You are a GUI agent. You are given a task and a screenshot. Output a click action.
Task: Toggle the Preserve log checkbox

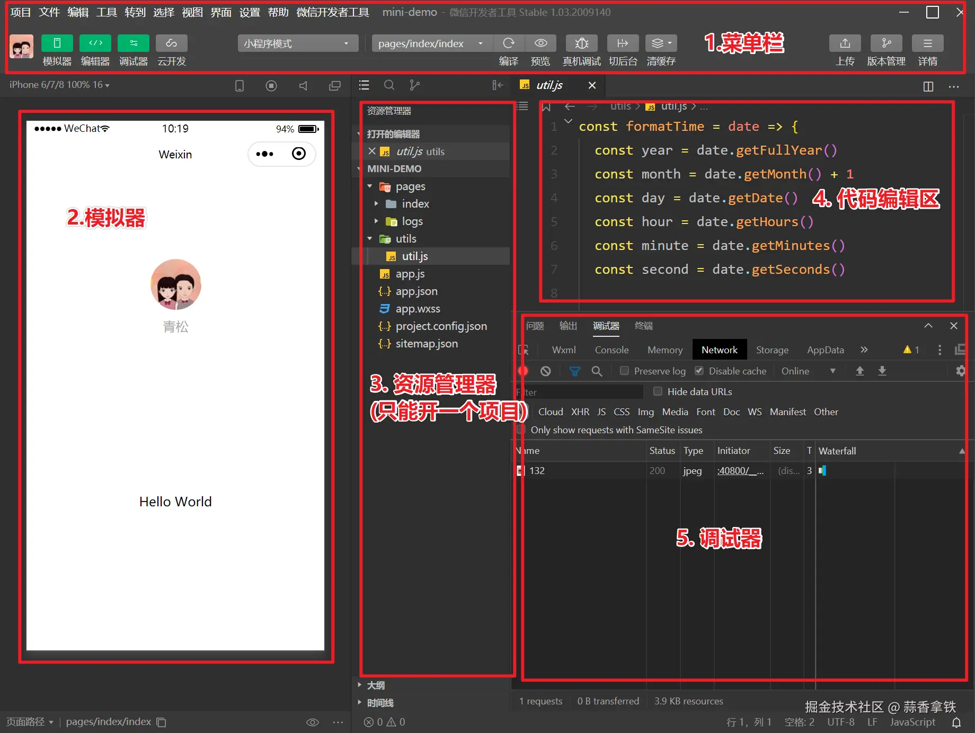tap(624, 371)
